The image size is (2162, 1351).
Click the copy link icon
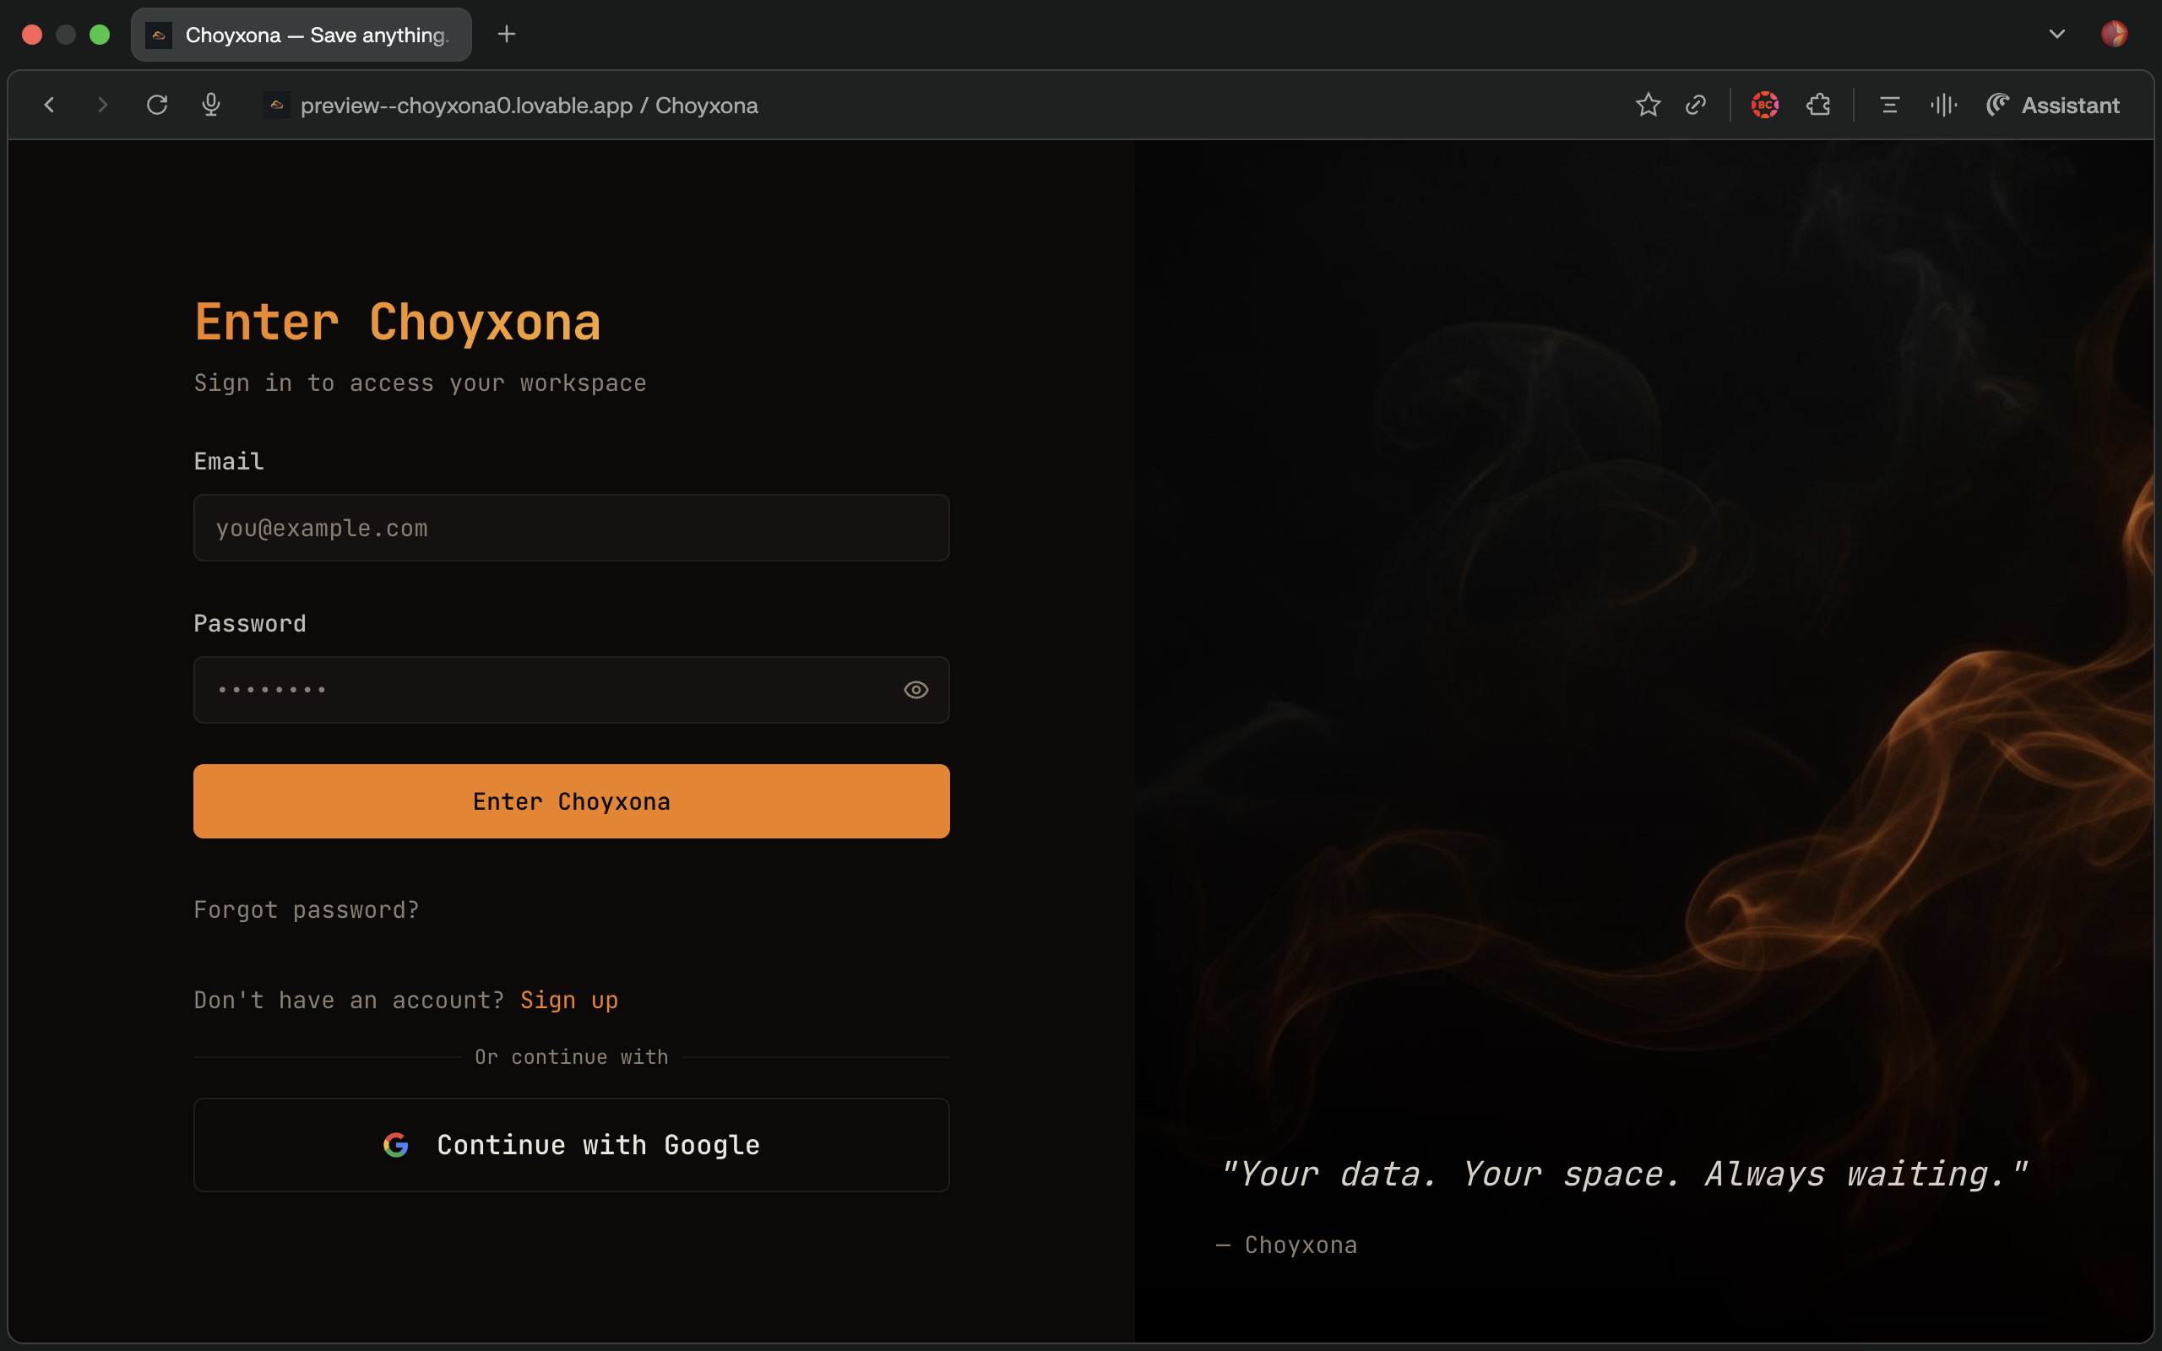click(x=1696, y=105)
